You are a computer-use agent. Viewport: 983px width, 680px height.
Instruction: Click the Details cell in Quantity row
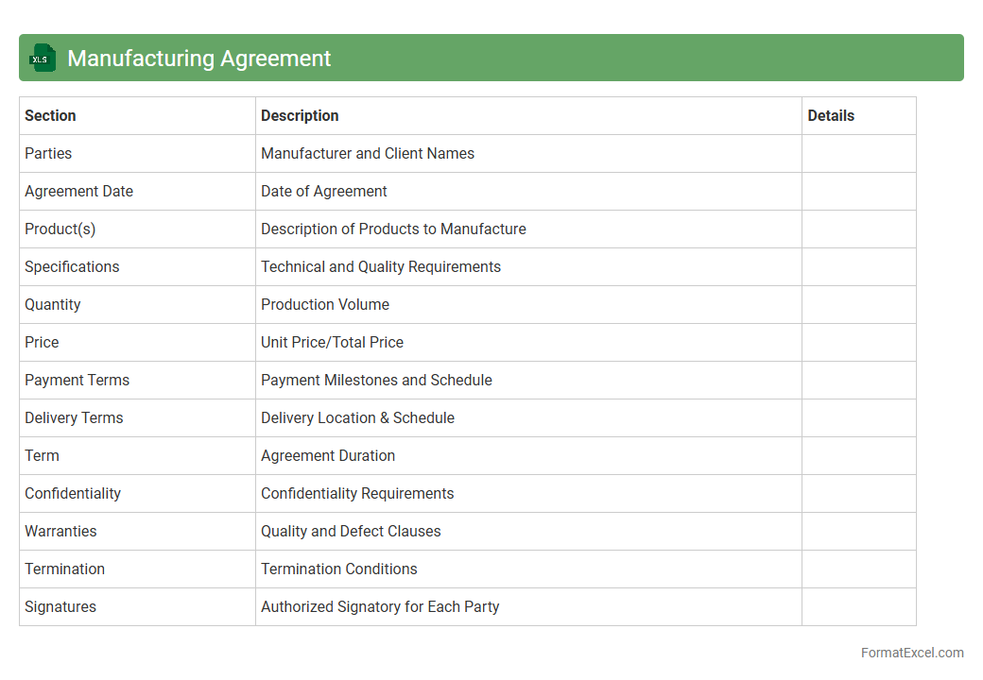858,305
